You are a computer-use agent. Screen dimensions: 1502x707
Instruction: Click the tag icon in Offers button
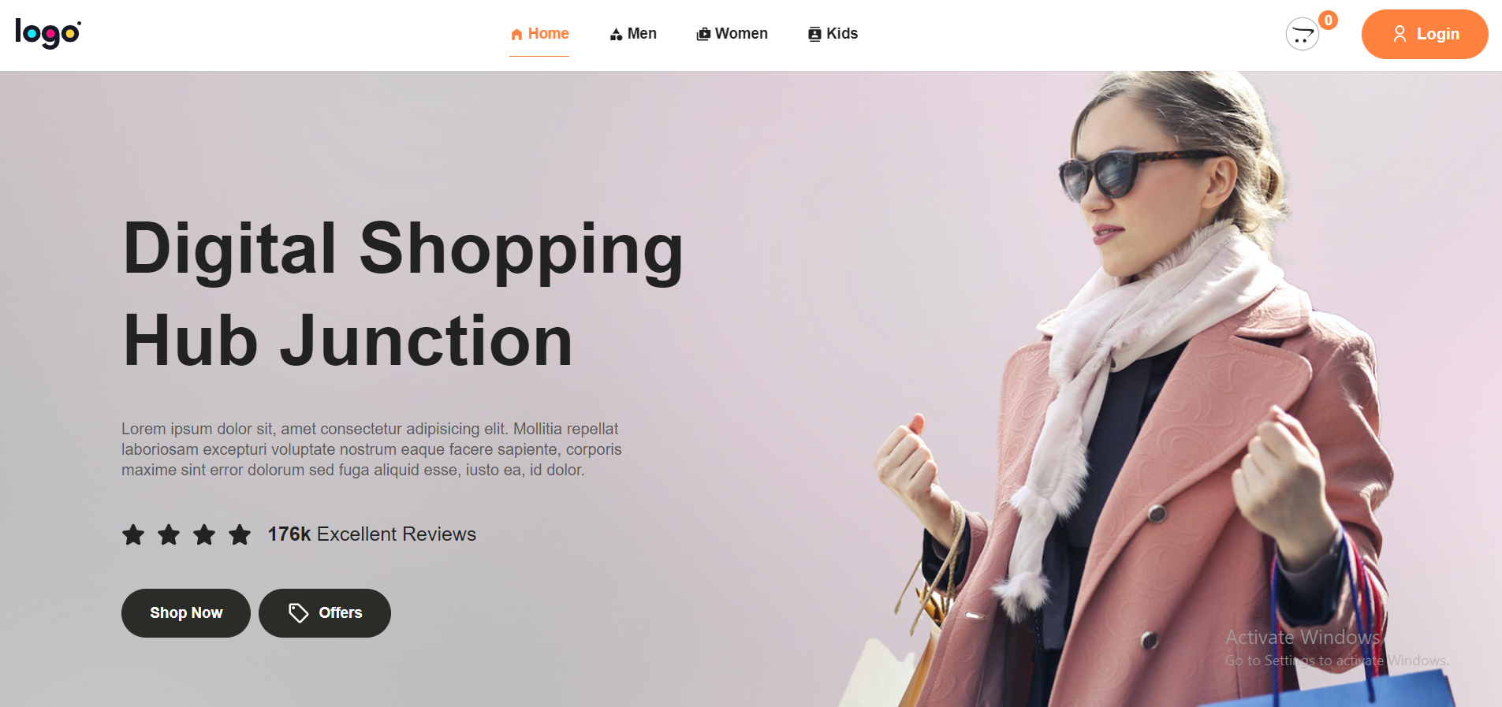pos(298,613)
